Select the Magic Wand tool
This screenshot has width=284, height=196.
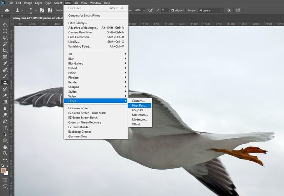pyautogui.click(x=5, y=44)
